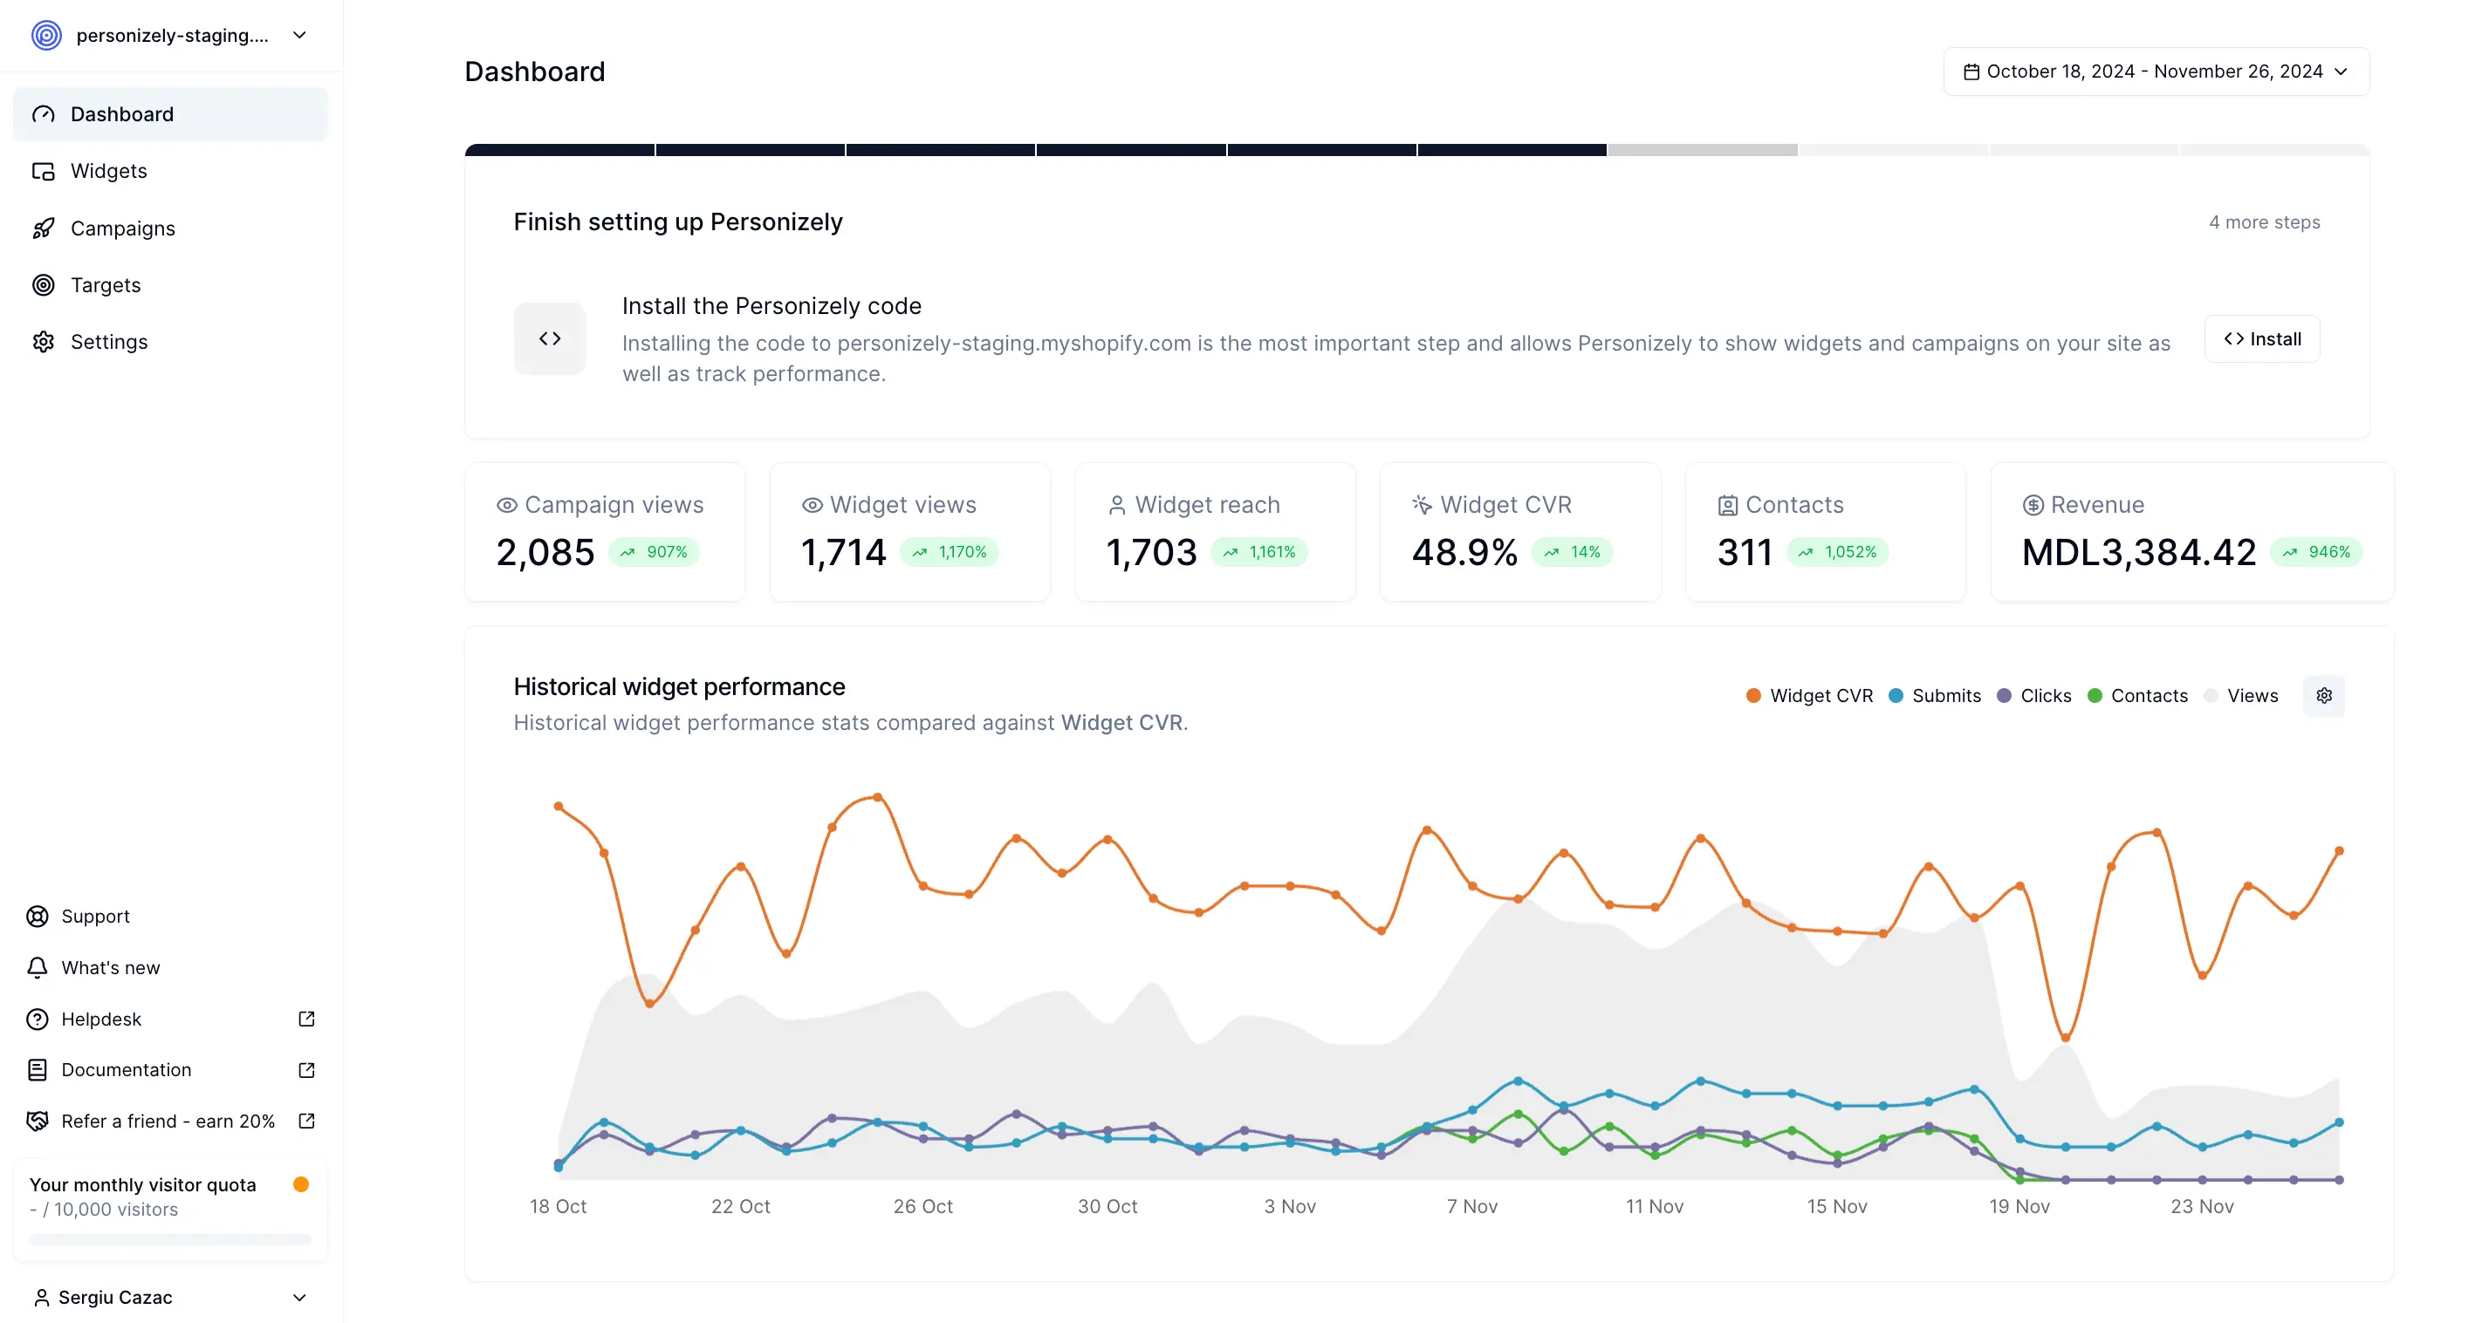Click the orange visitor quota status dot
The width and height of the screenshot is (2489, 1323).
tap(301, 1184)
